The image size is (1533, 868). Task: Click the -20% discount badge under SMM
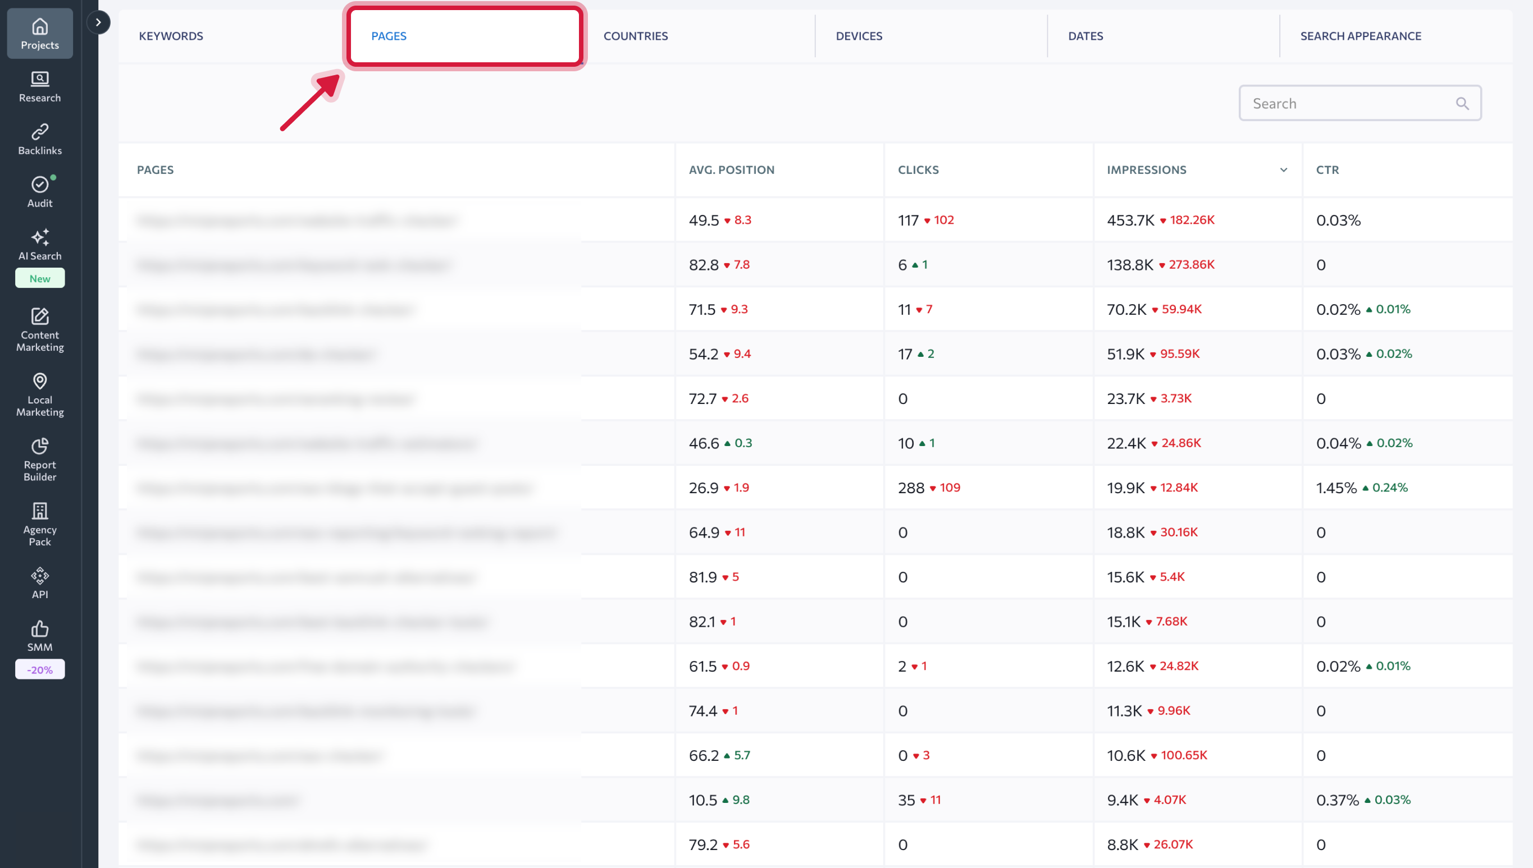click(39, 669)
